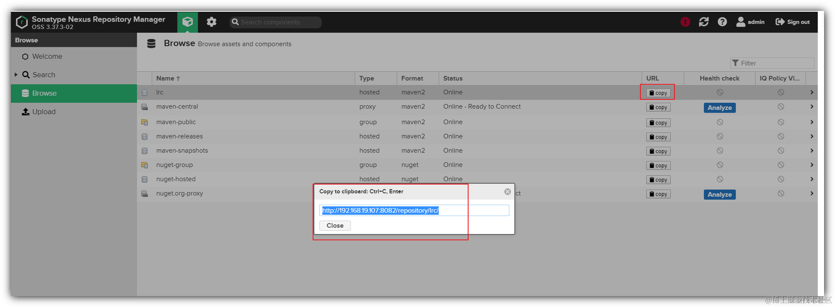Click the maven-central proxy repository icon
Screen dimensions: 835x307
pos(145,107)
